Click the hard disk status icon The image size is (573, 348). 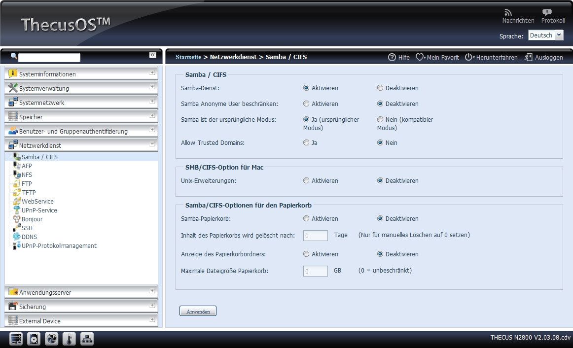[34, 339]
